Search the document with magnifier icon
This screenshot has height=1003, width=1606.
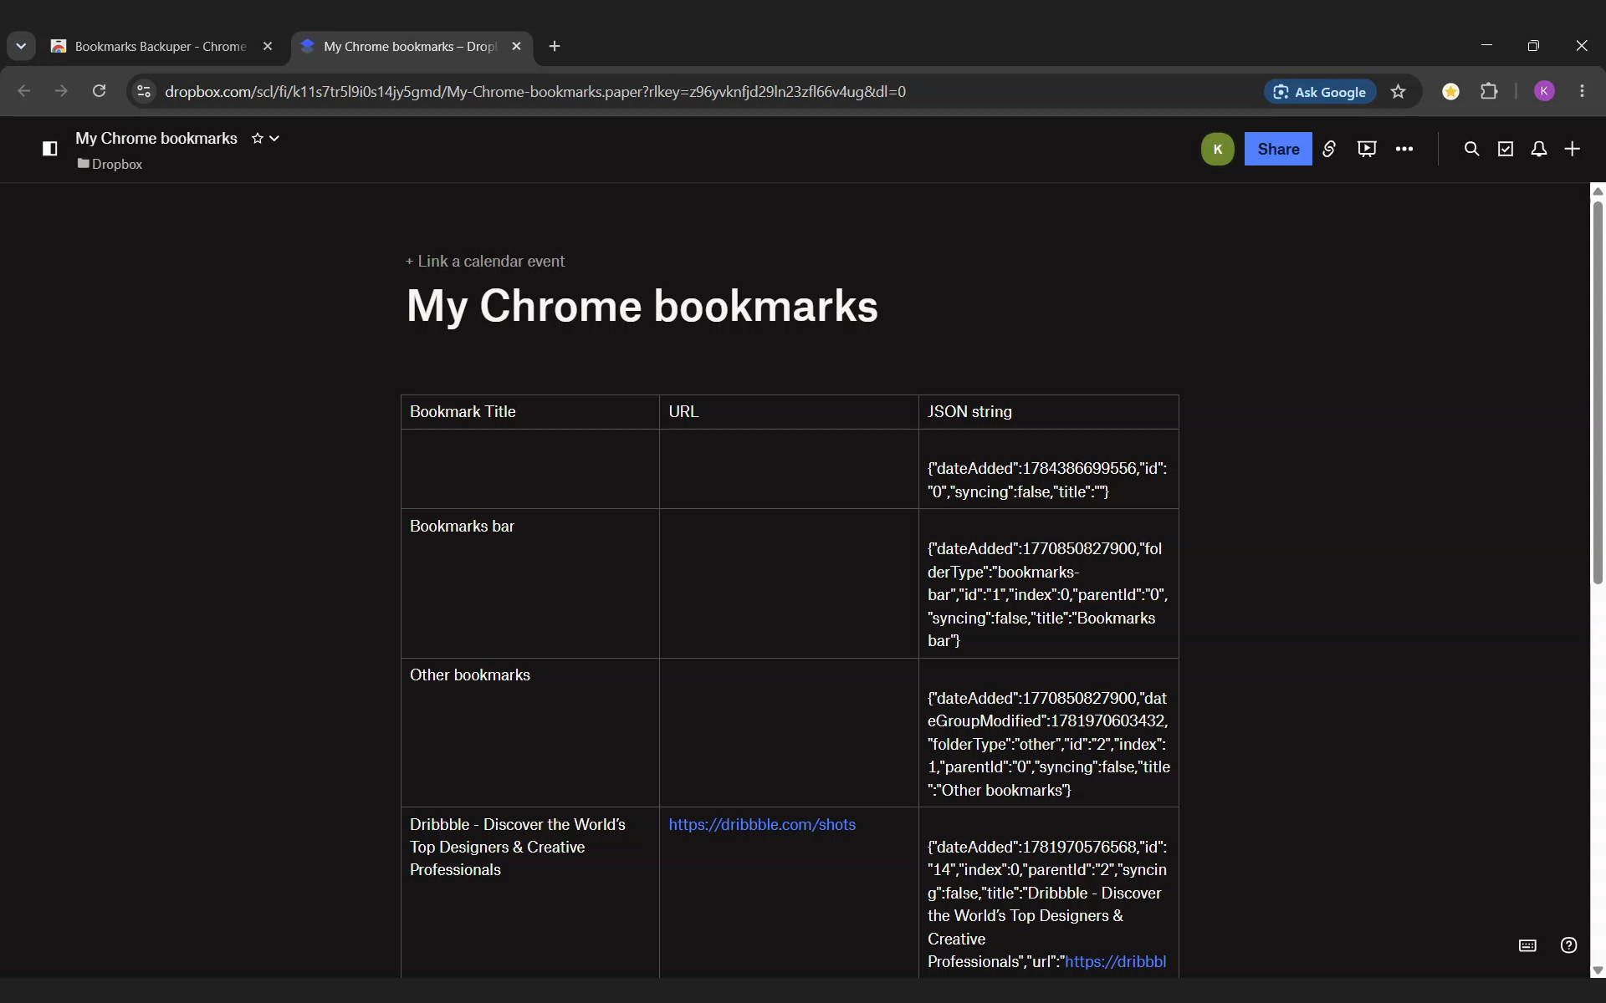[x=1471, y=149]
